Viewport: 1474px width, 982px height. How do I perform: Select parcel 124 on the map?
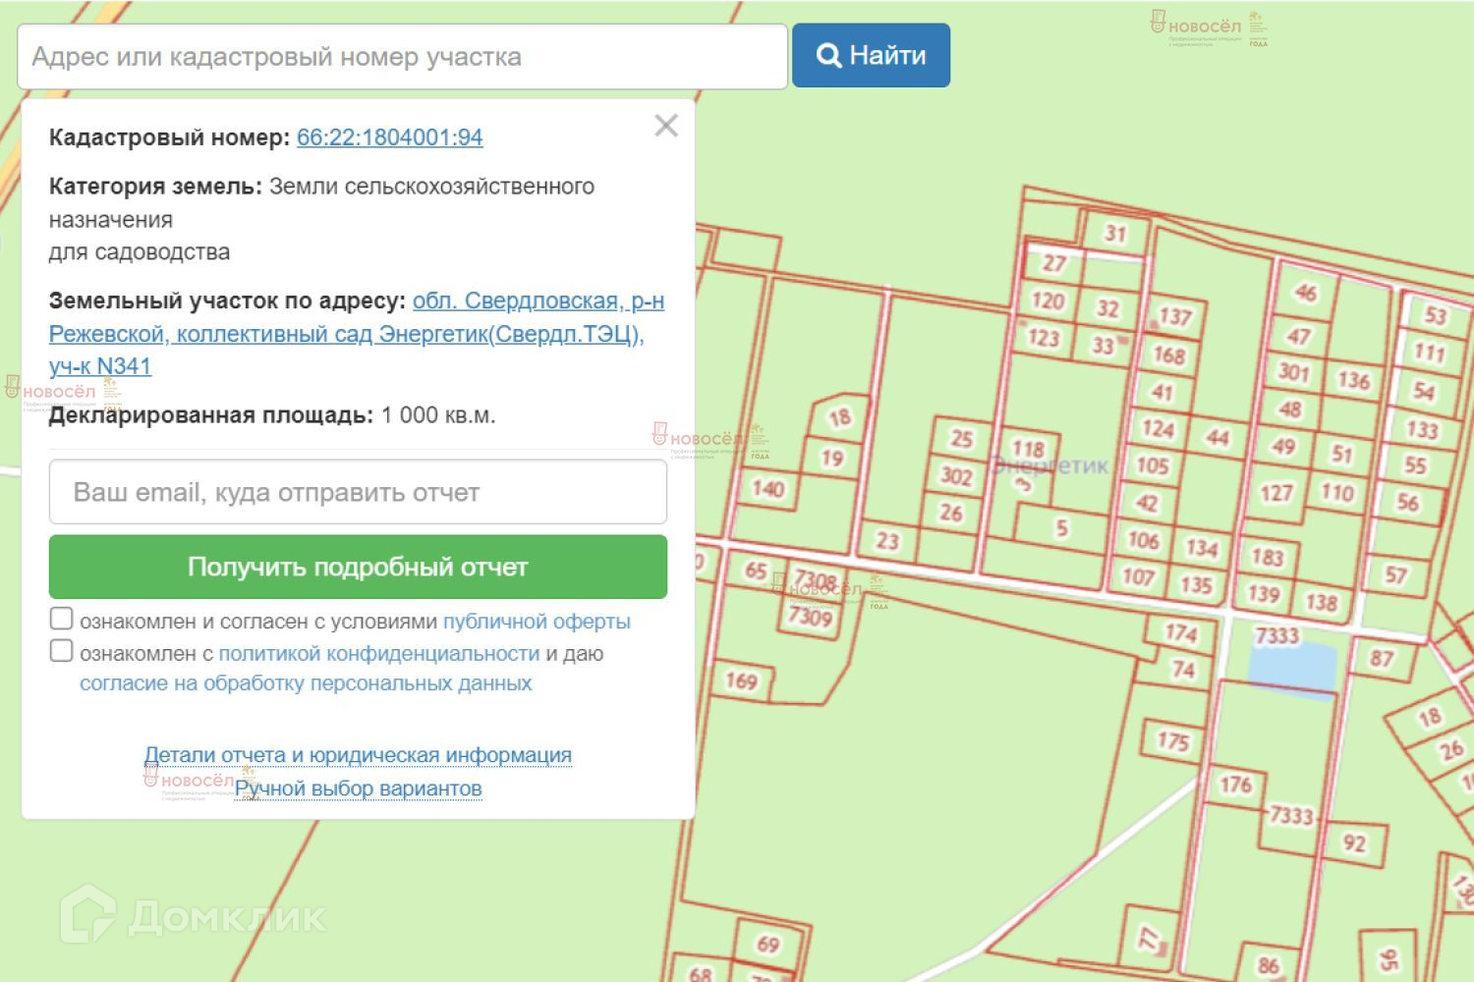[1158, 429]
